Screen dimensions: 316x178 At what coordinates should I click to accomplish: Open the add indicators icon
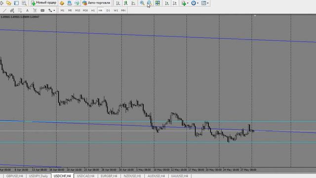pyautogui.click(x=184, y=3)
